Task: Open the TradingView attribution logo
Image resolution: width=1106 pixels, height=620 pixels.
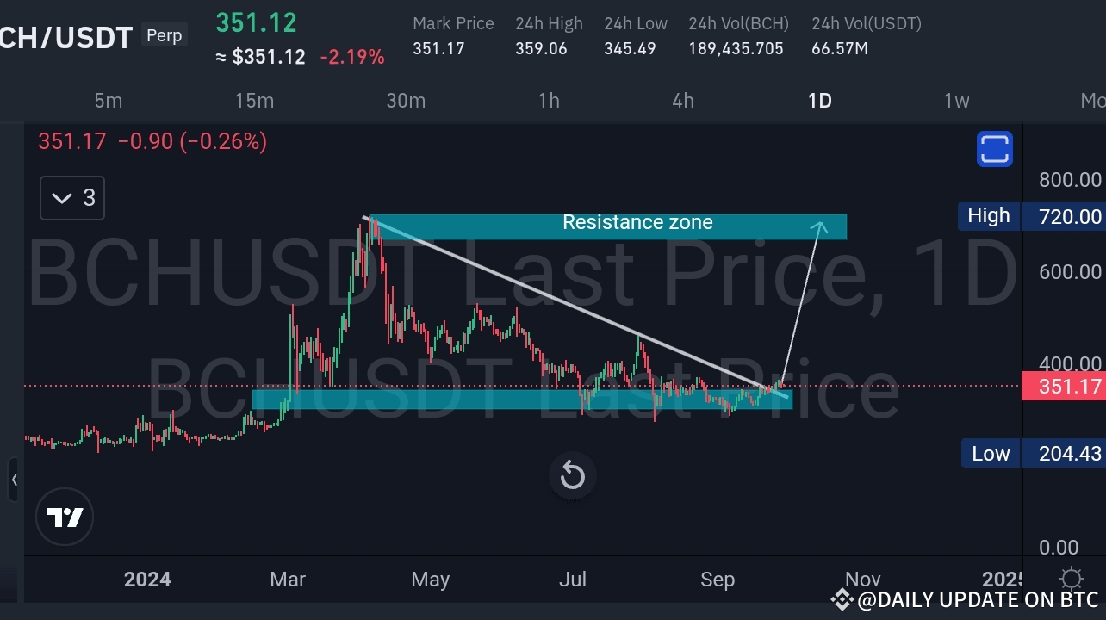Action: pos(65,517)
